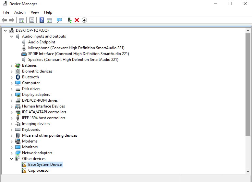Select the Biometric devices fingerprint icon
252x182 pixels.
pyautogui.click(x=18, y=71)
